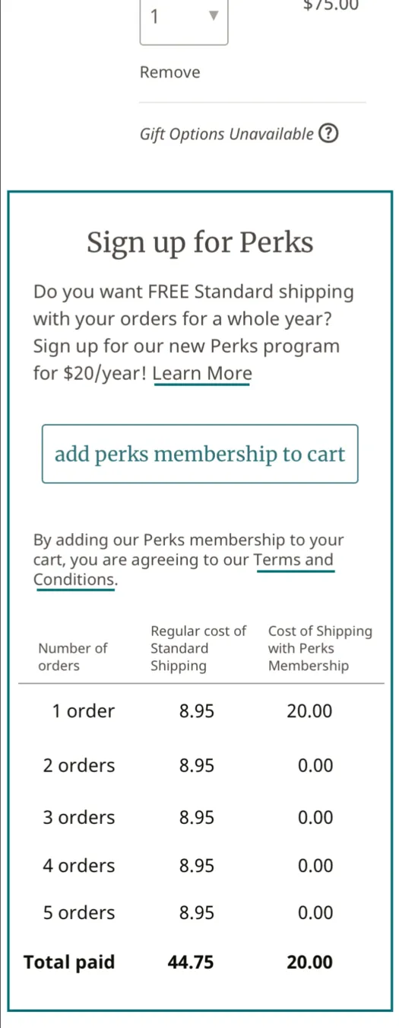
Task: Click the 20.00 Perks cost for 1 order
Action: (310, 711)
